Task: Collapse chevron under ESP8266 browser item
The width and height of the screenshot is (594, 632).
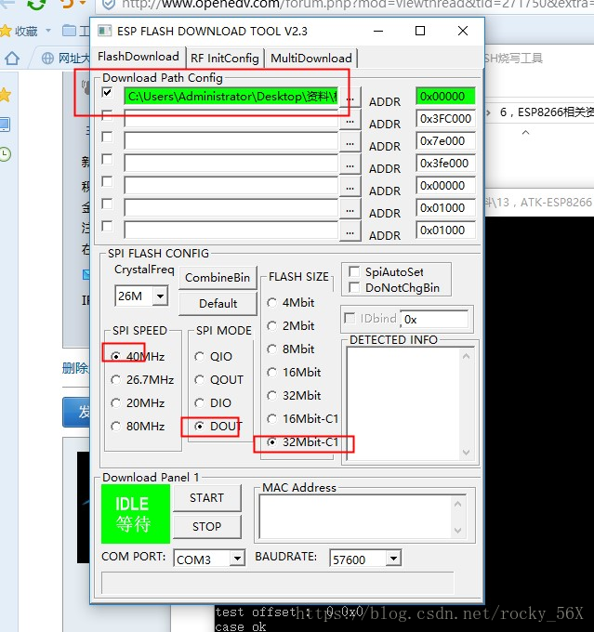Action: pyautogui.click(x=525, y=133)
